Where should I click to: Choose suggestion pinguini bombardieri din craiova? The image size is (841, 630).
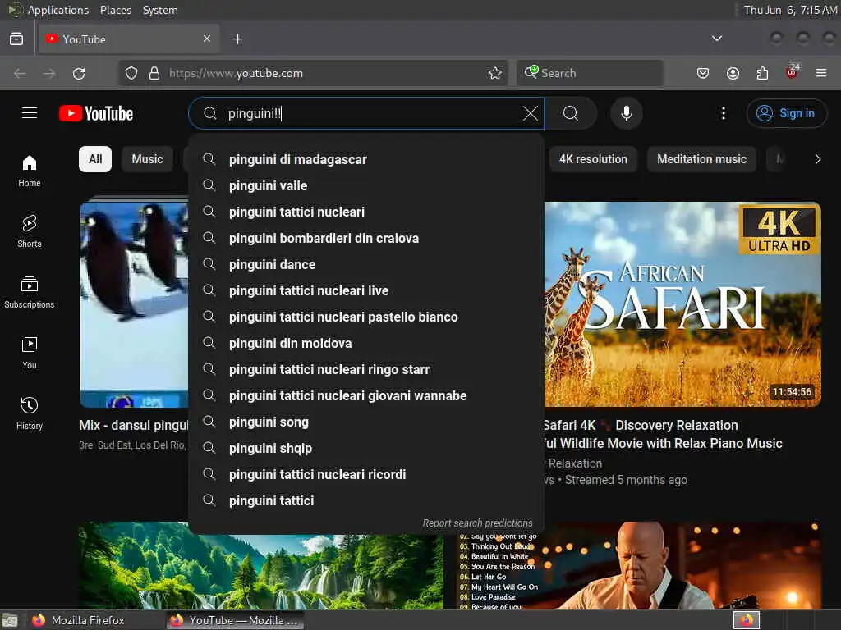click(366, 238)
